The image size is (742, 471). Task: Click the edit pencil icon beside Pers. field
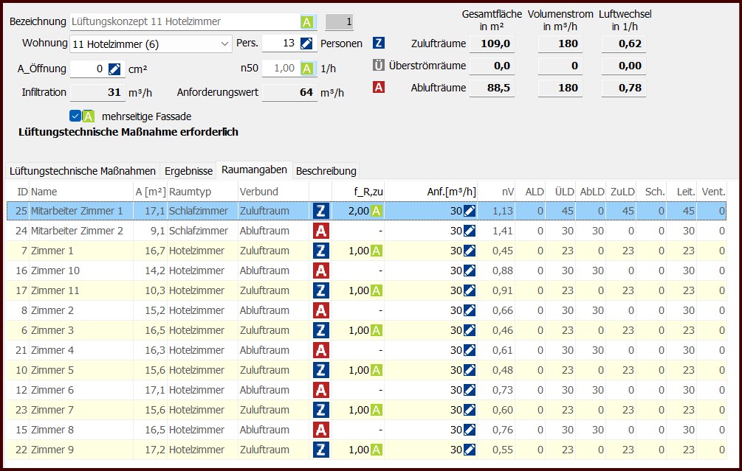tap(306, 43)
